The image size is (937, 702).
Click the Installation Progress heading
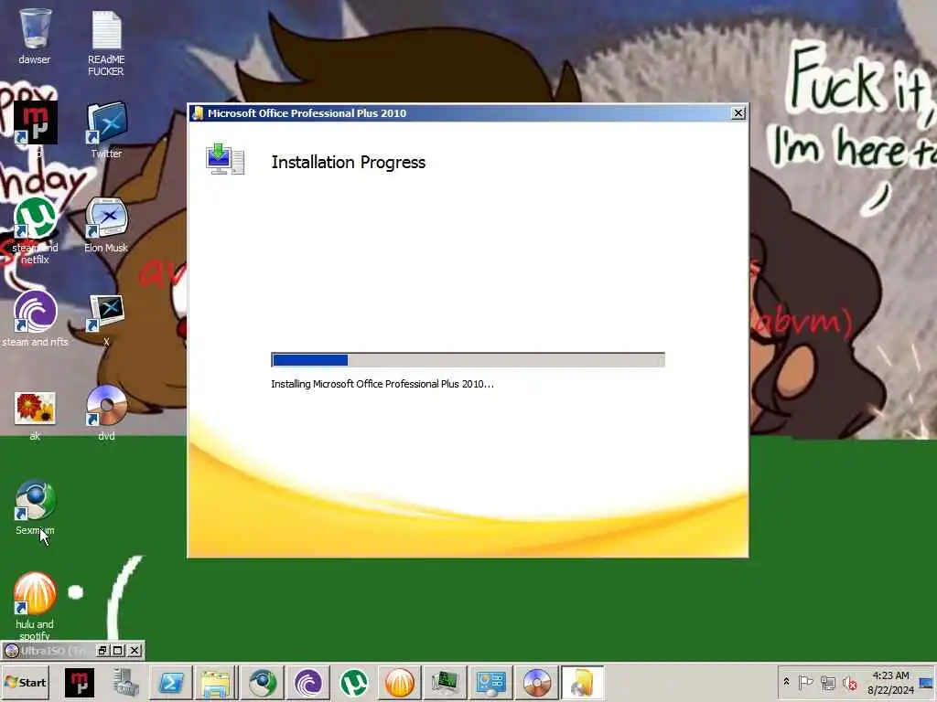pos(349,163)
